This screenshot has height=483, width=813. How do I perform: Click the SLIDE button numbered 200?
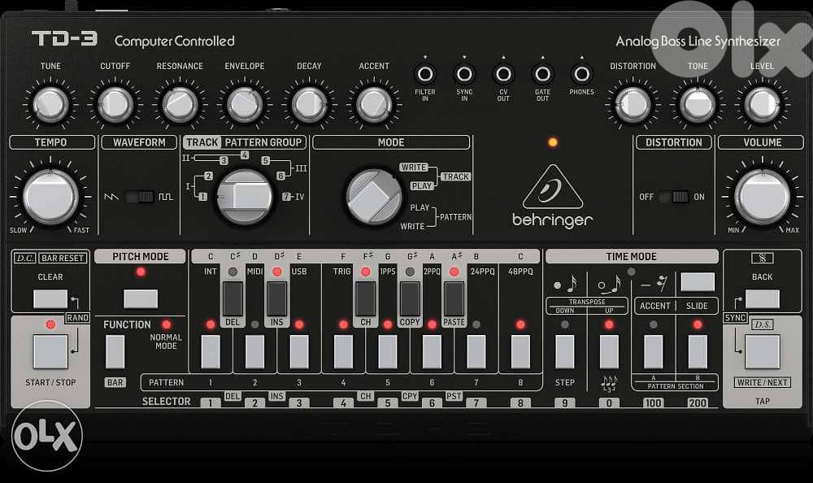698,352
